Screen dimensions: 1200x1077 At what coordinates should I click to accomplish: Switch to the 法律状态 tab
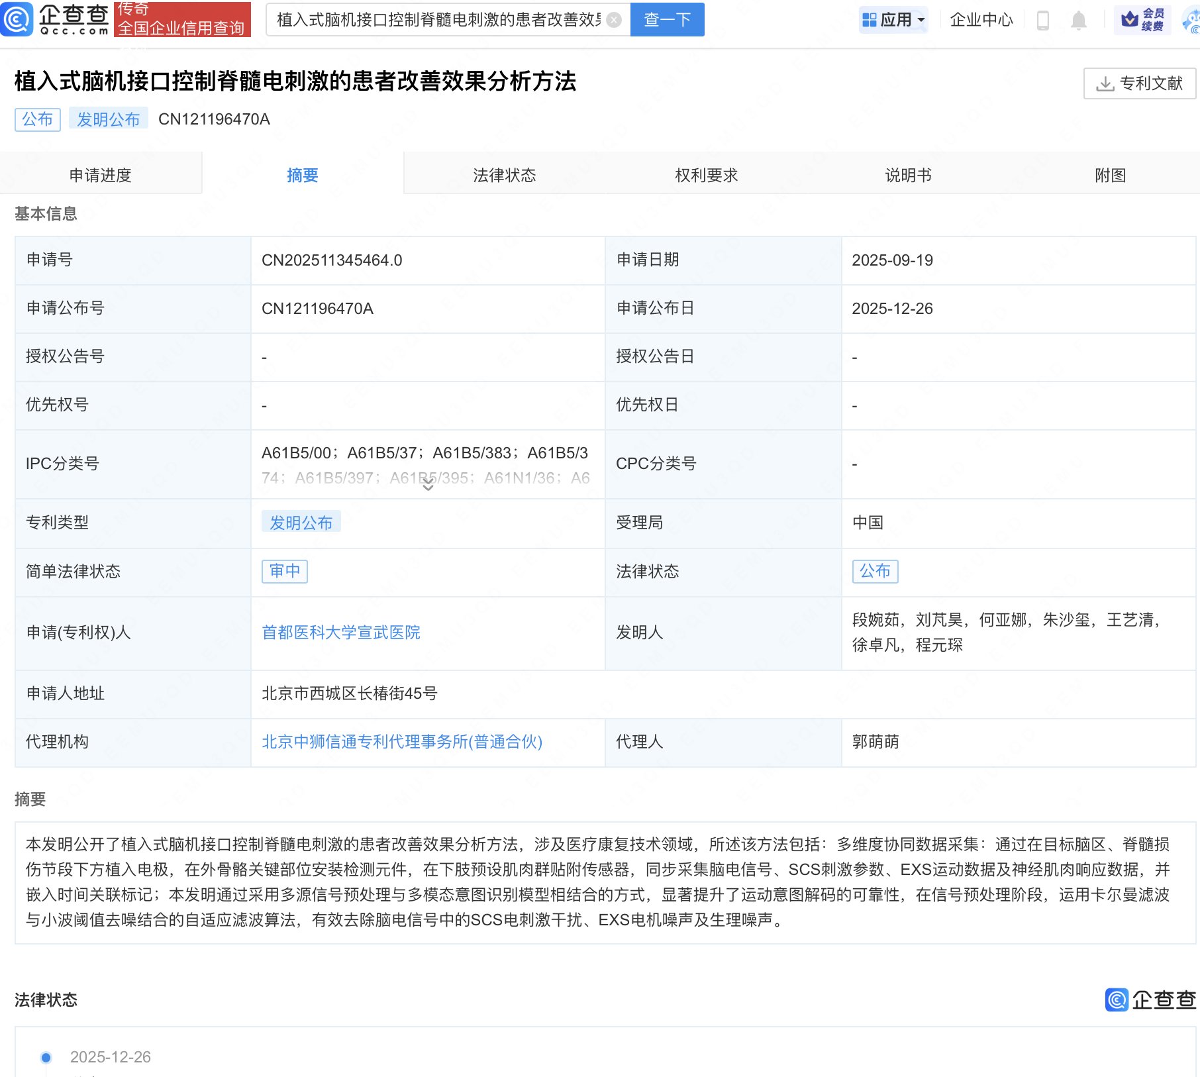click(504, 175)
